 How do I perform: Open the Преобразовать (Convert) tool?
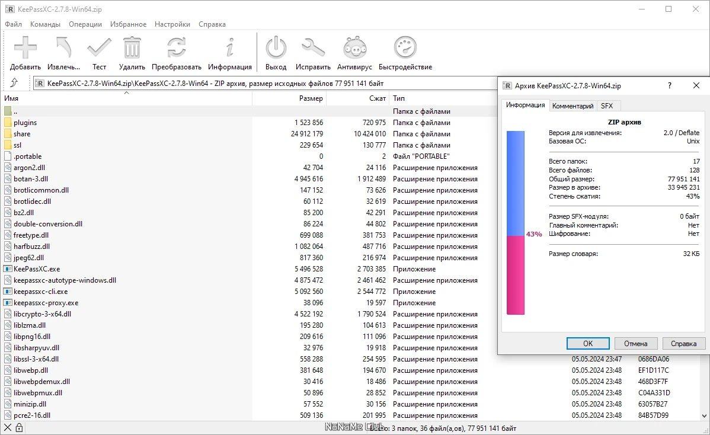pos(176,49)
